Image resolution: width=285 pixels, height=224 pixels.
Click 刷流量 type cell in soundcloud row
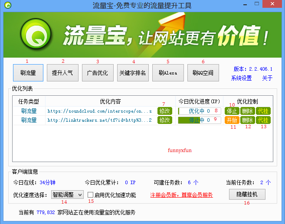coord(29,111)
